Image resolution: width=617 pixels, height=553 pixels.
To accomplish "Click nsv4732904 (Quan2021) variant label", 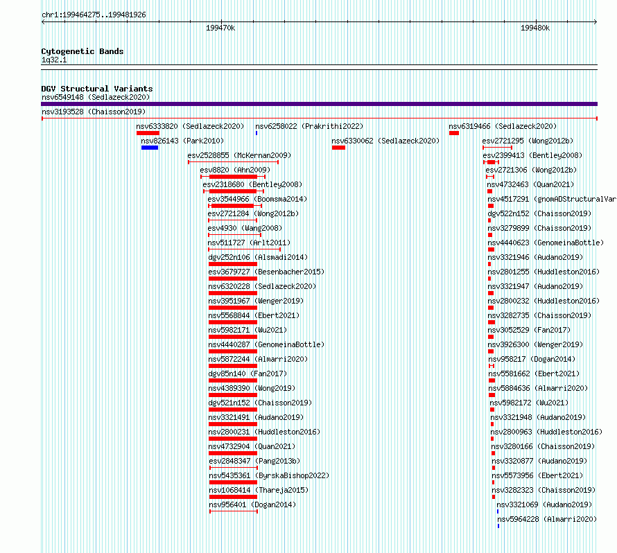I will [x=252, y=446].
